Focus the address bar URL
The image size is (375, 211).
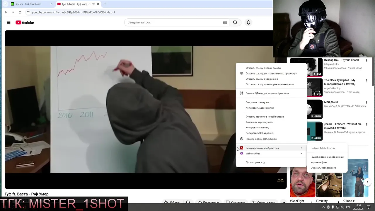[73, 12]
